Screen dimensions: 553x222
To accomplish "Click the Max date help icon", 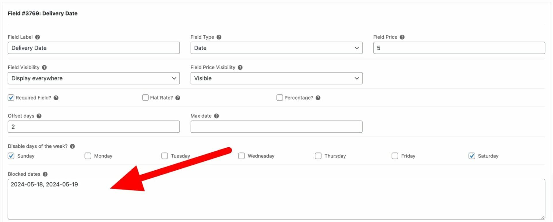I will 216,116.
